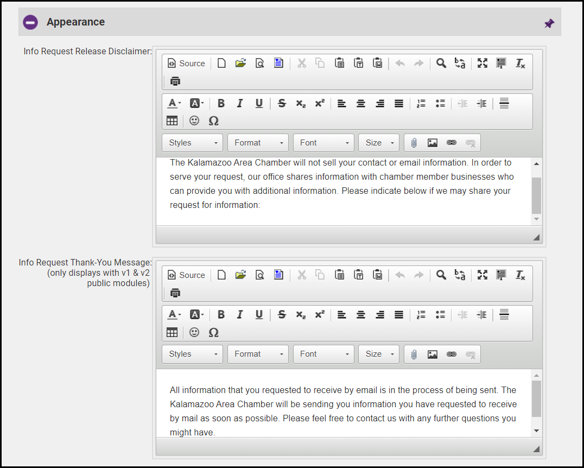The height and width of the screenshot is (468, 584).
Task: Justify text in Disclaimer editor
Action: [399, 103]
